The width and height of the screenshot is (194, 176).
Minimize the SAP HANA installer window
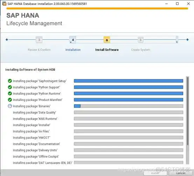(x=167, y=4)
